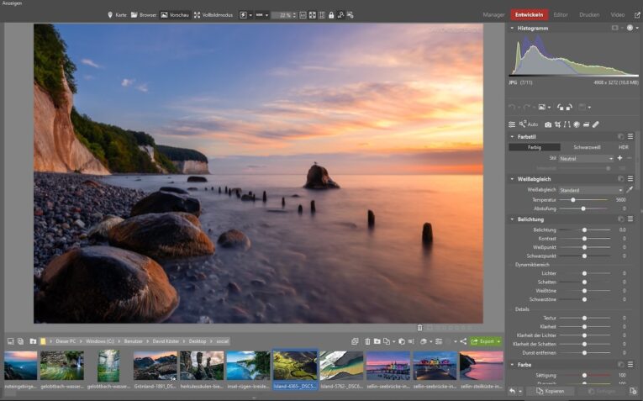Collapse the Belichtung section
The height and width of the screenshot is (401, 643).
514,219
